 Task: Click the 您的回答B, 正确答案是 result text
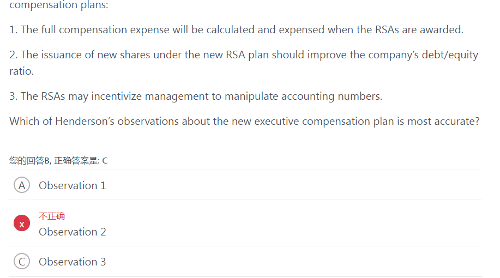pyautogui.click(x=58, y=160)
